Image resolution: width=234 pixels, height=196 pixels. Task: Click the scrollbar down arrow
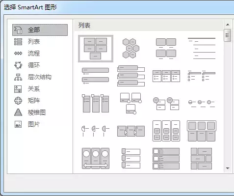pos(228,168)
